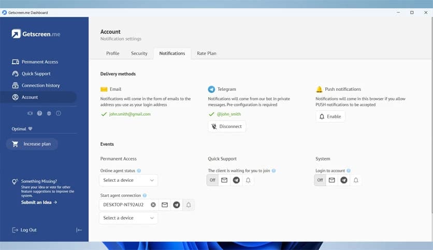433x250 pixels.
Task: Toggle Telegram notification for DESKTOP-NT92AU2
Action: (177, 205)
